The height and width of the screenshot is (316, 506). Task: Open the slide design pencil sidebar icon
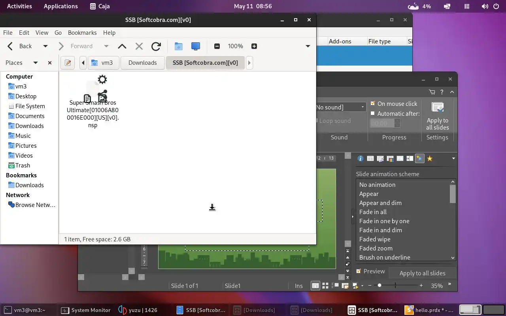pos(380,158)
